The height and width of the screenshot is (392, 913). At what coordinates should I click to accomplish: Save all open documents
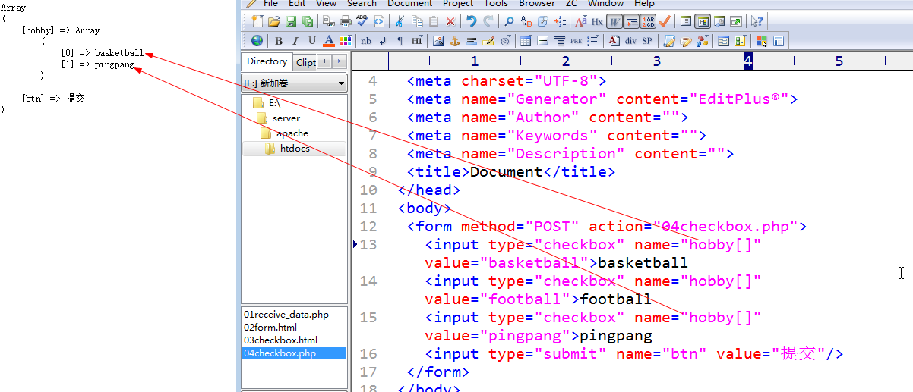pos(308,21)
